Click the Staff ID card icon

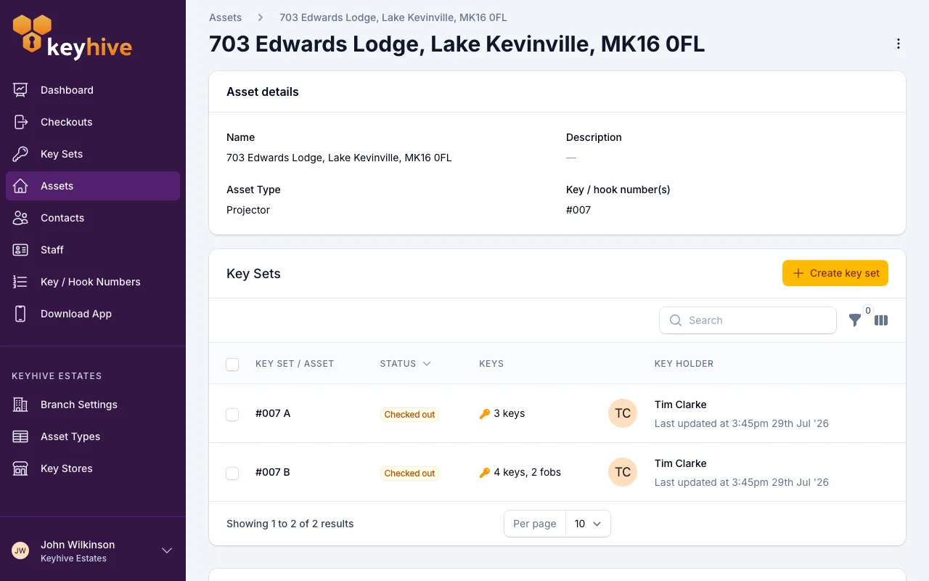click(x=20, y=250)
